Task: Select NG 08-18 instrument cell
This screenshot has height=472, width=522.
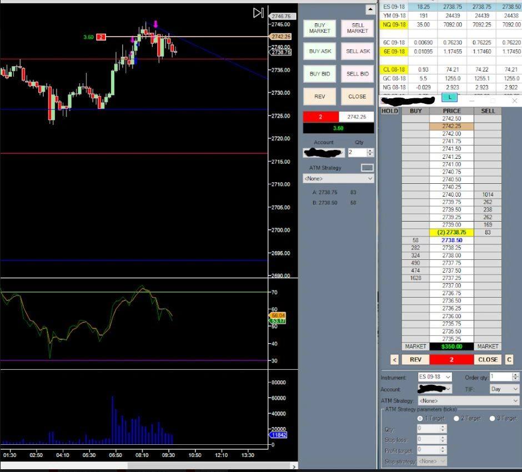Action: (394, 88)
